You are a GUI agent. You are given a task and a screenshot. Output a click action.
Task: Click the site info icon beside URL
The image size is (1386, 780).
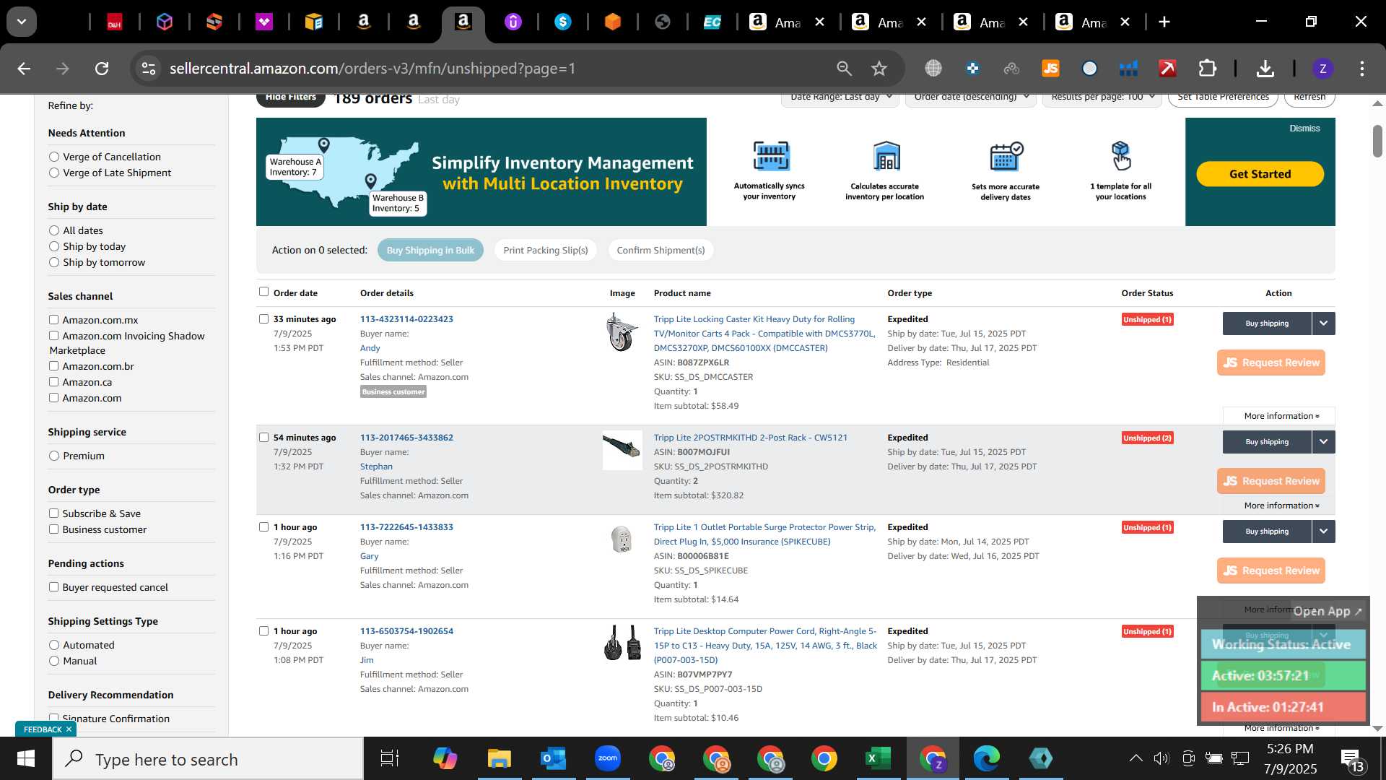tap(148, 69)
